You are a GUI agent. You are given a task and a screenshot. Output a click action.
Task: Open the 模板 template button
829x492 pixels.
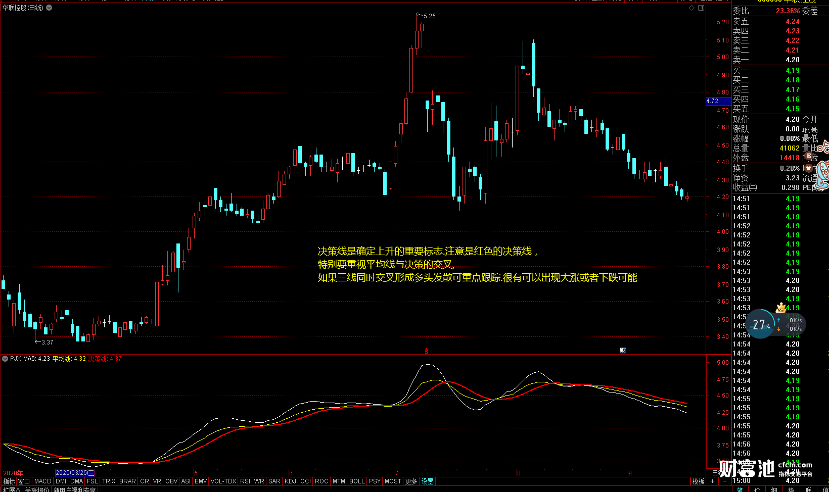(699, 481)
